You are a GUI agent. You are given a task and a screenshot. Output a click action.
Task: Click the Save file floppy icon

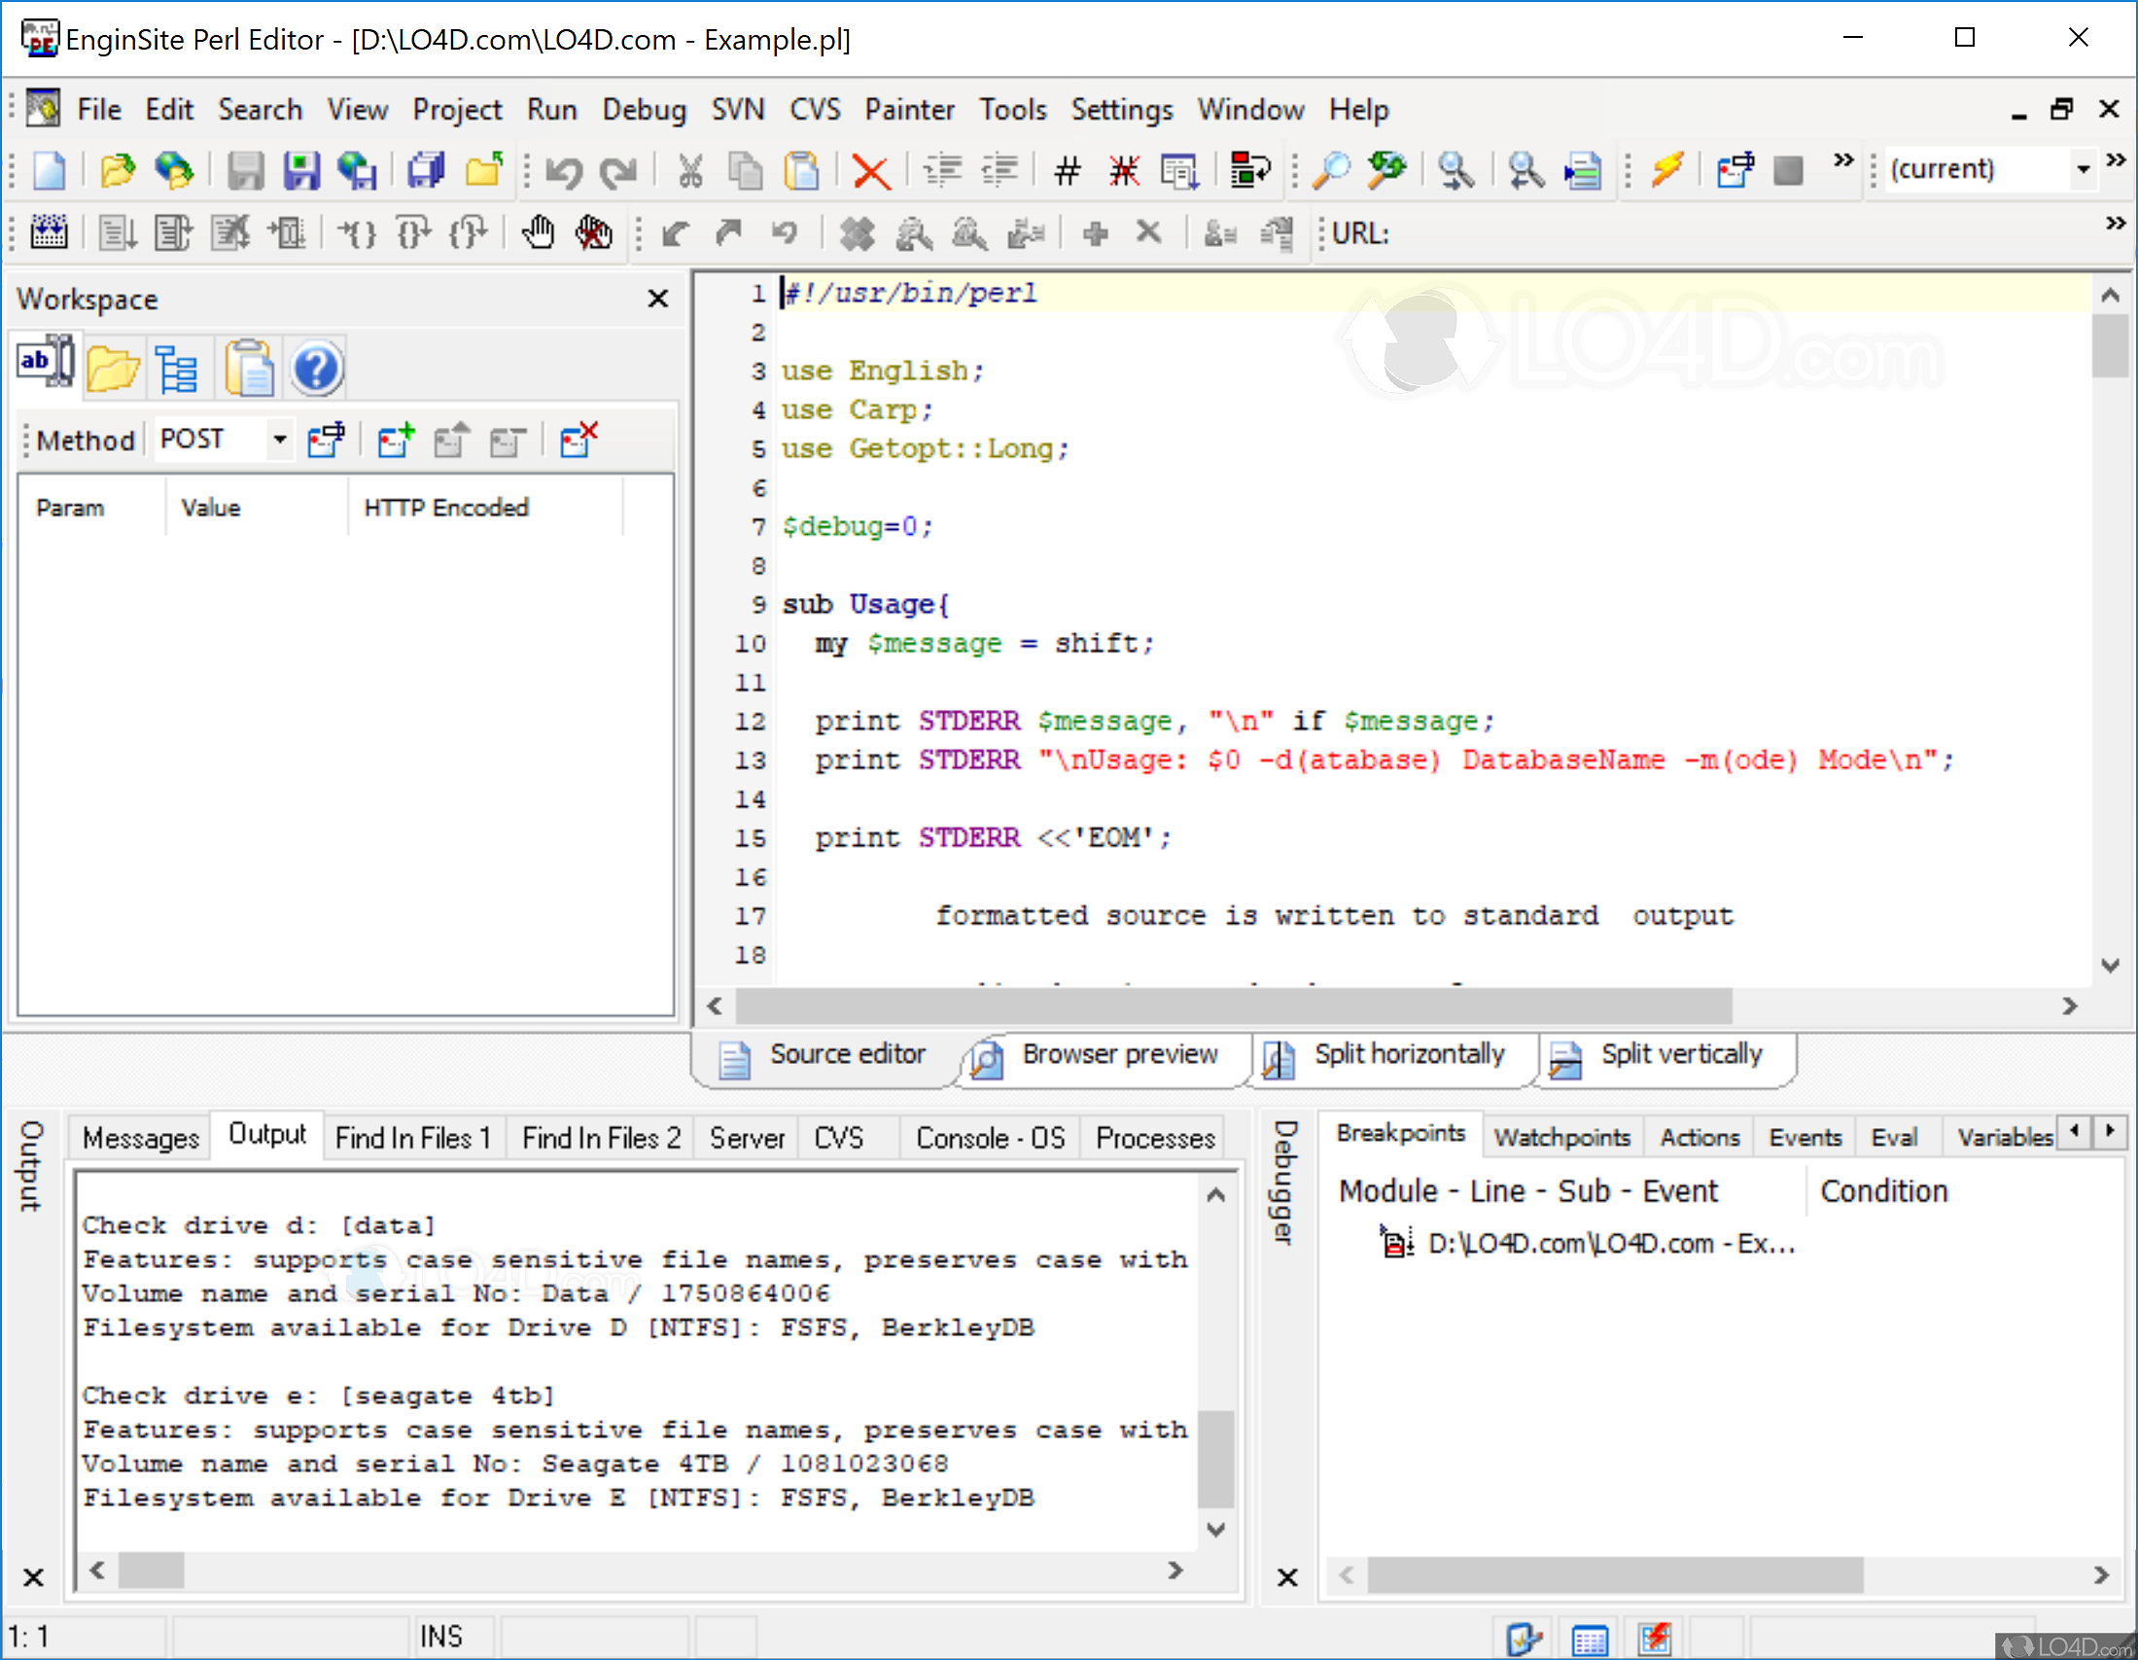[x=301, y=170]
